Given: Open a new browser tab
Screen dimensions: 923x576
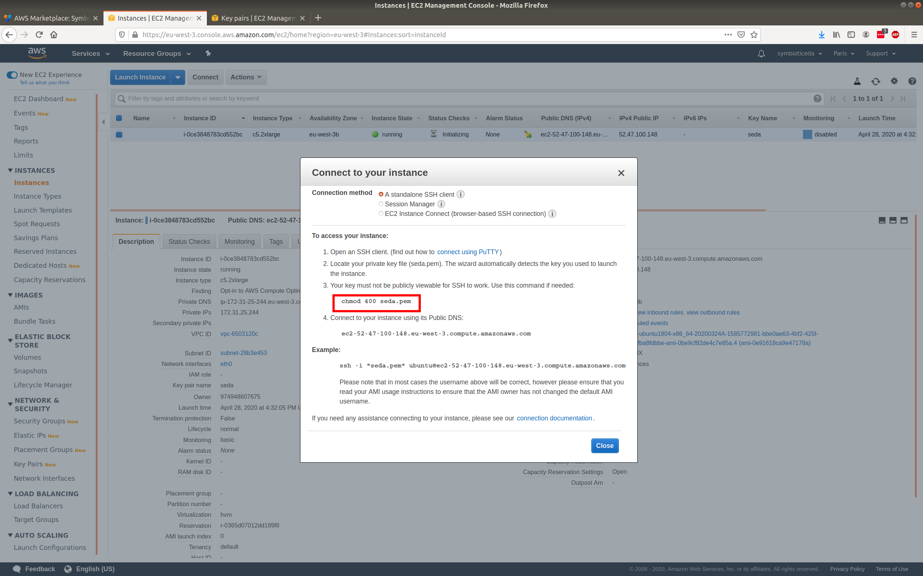Looking at the screenshot, I should 318,18.
